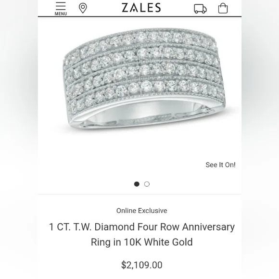
Task: Click the MENU text label
Action: pyautogui.click(x=61, y=13)
